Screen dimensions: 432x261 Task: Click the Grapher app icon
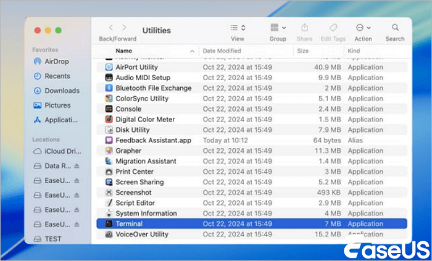coord(109,151)
